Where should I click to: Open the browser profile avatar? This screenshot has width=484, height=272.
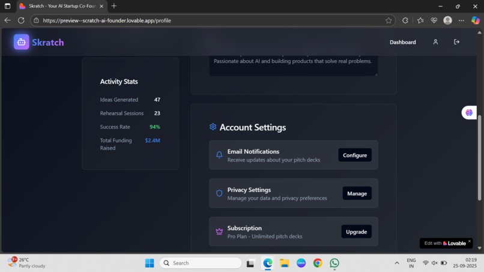tap(447, 20)
